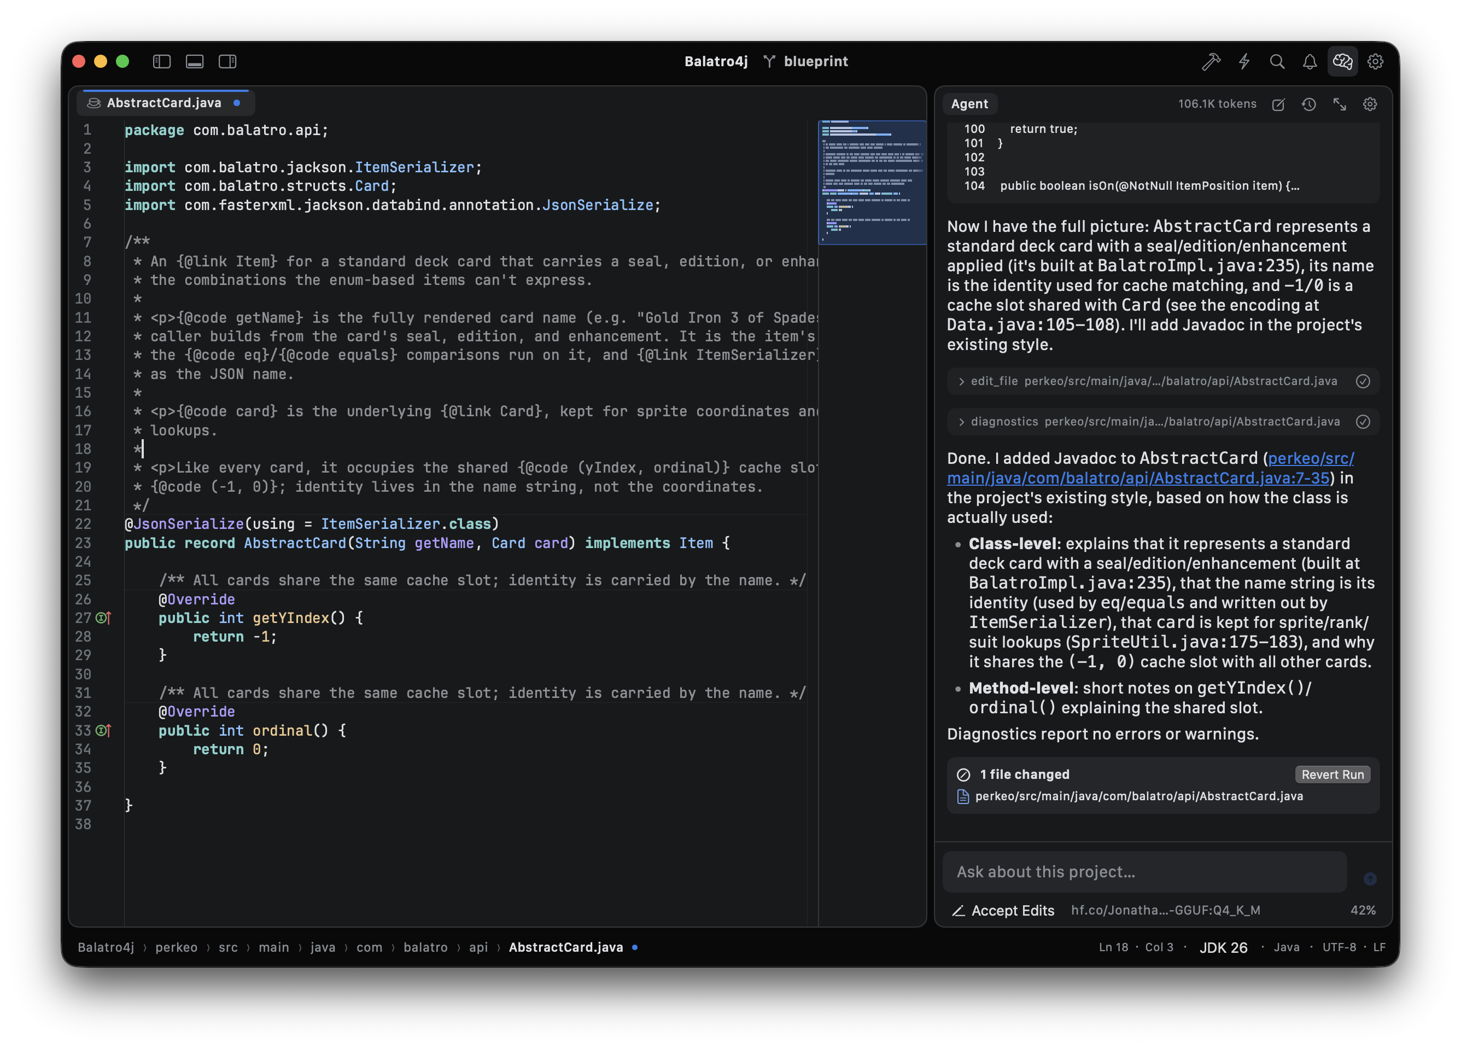Send the agent message
This screenshot has width=1461, height=1048.
(x=1370, y=878)
